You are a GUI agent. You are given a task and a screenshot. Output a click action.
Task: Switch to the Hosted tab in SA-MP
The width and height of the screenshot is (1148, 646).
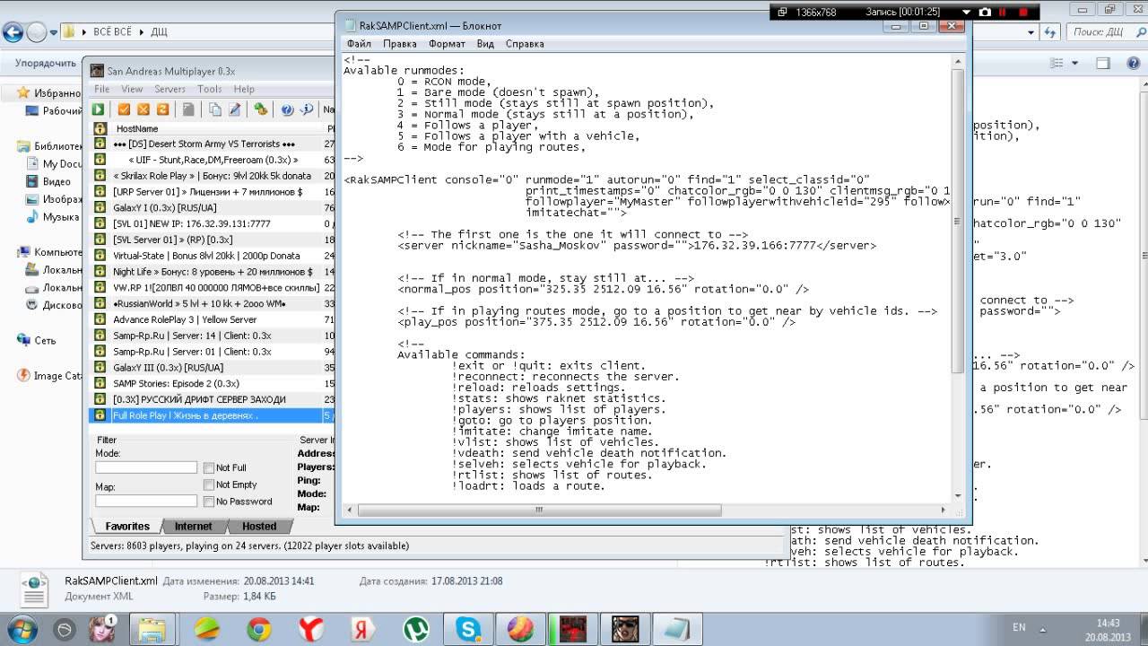point(259,527)
